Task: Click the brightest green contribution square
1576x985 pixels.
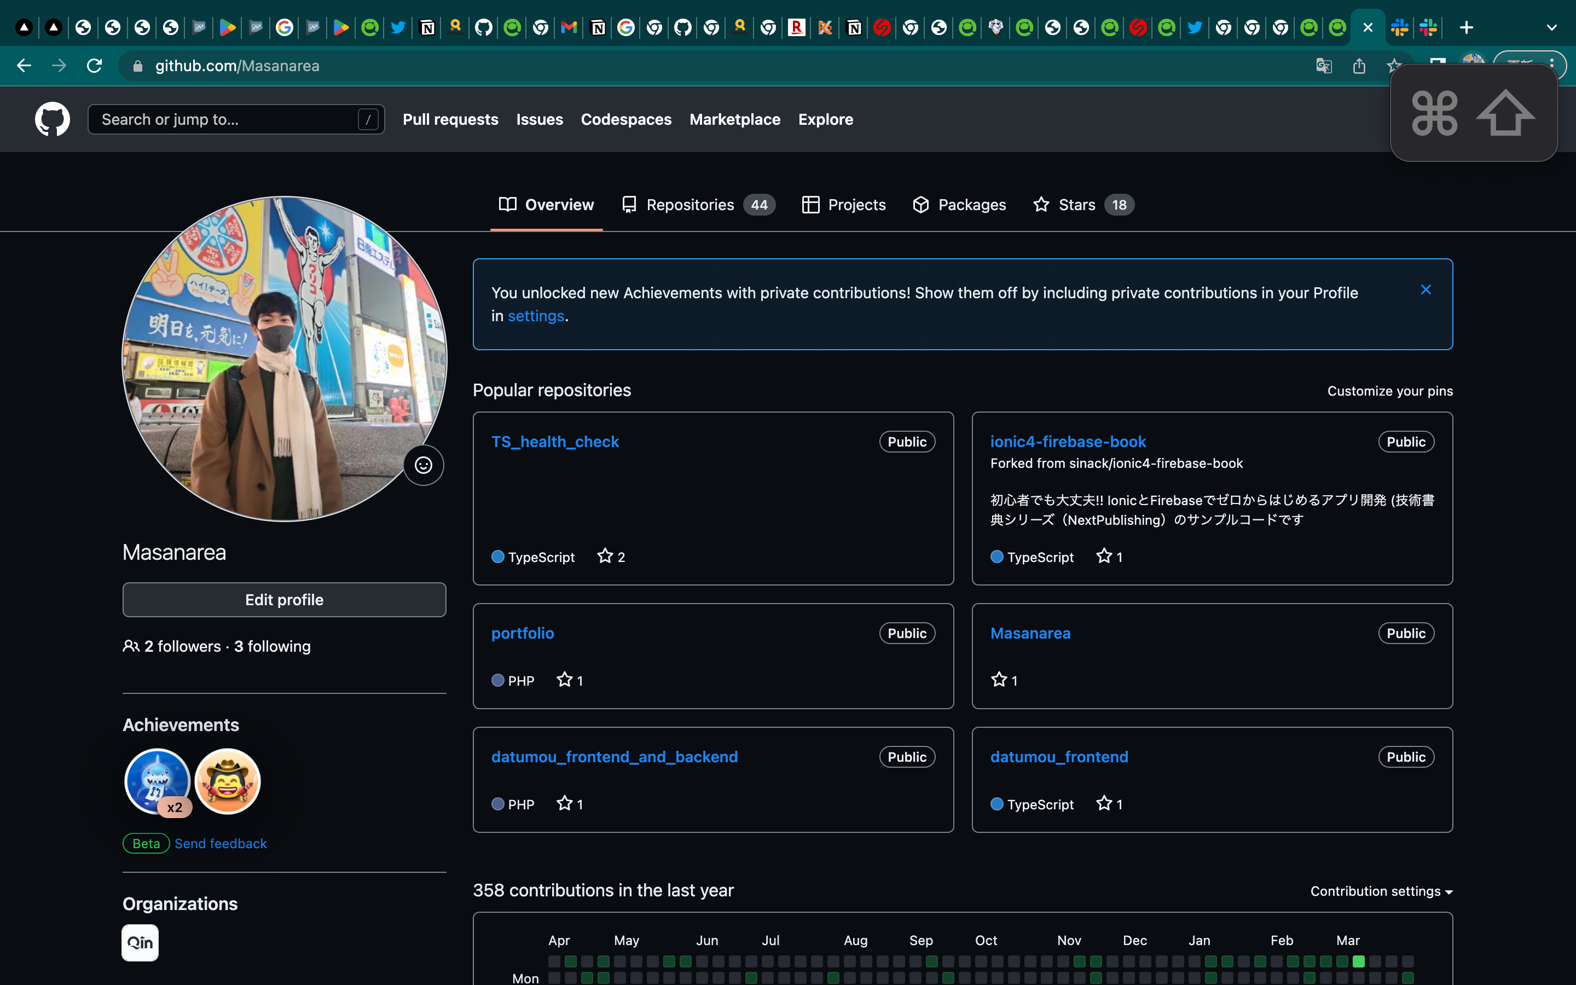Action: coord(1359,961)
